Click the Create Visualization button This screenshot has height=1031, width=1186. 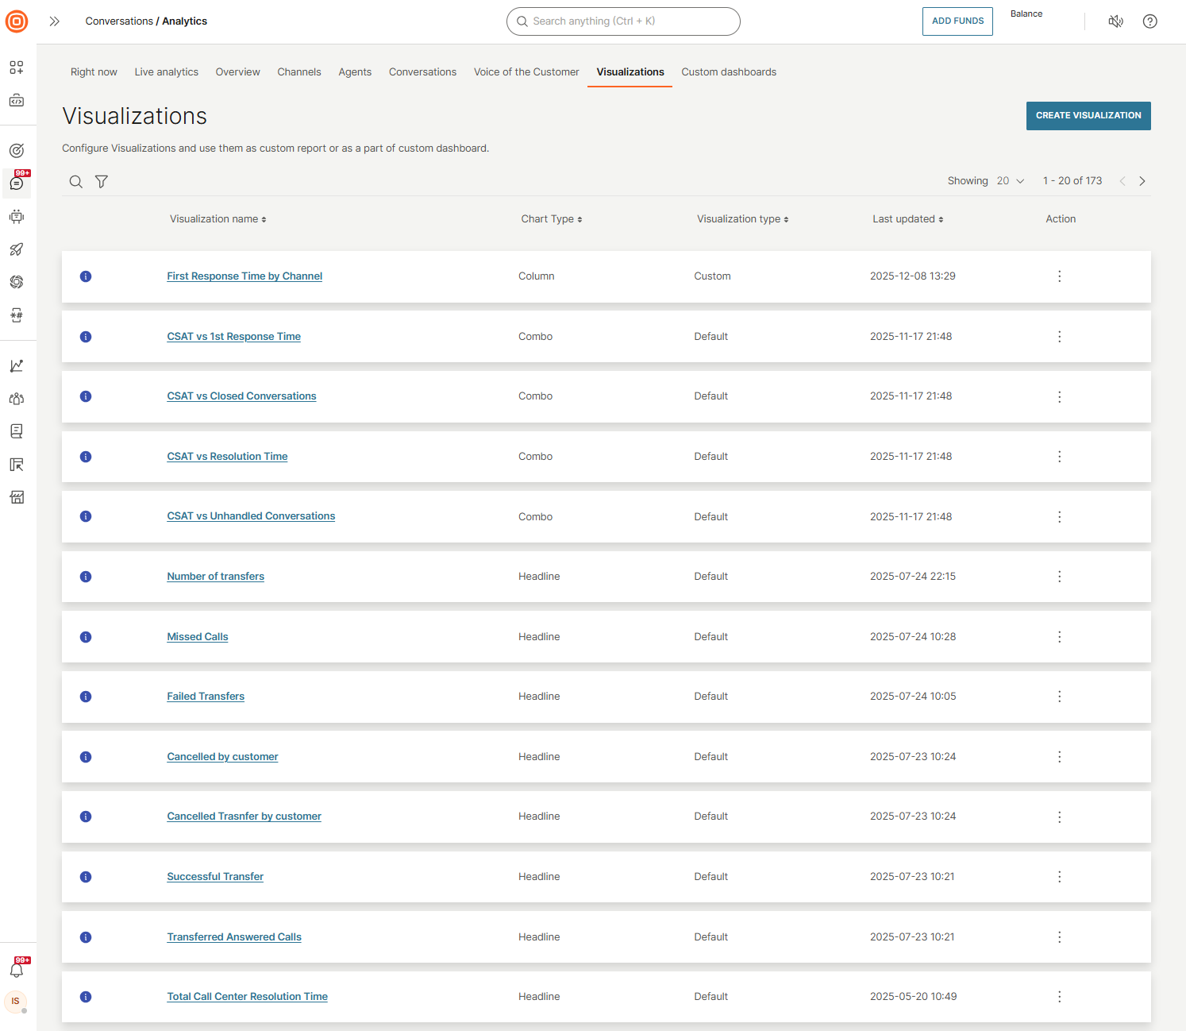coord(1088,116)
